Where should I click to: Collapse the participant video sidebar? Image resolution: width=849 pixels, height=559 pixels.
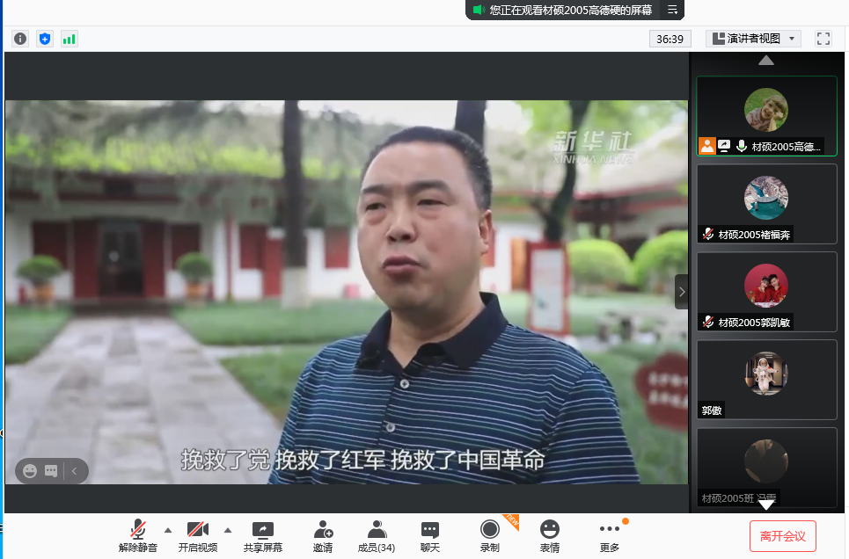(x=681, y=292)
